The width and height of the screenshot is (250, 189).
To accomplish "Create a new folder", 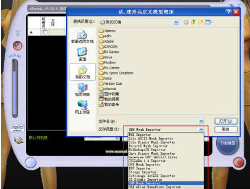I will tap(200, 22).
